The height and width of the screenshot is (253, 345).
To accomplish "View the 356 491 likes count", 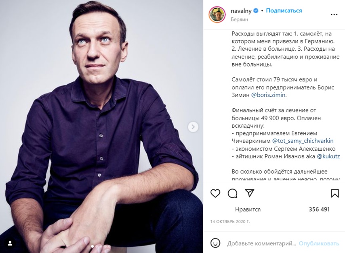I will 319,209.
